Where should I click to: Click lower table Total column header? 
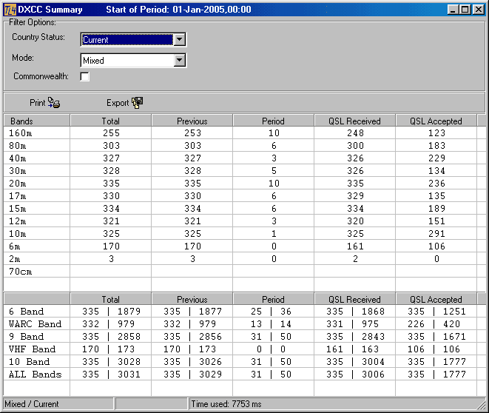[111, 299]
